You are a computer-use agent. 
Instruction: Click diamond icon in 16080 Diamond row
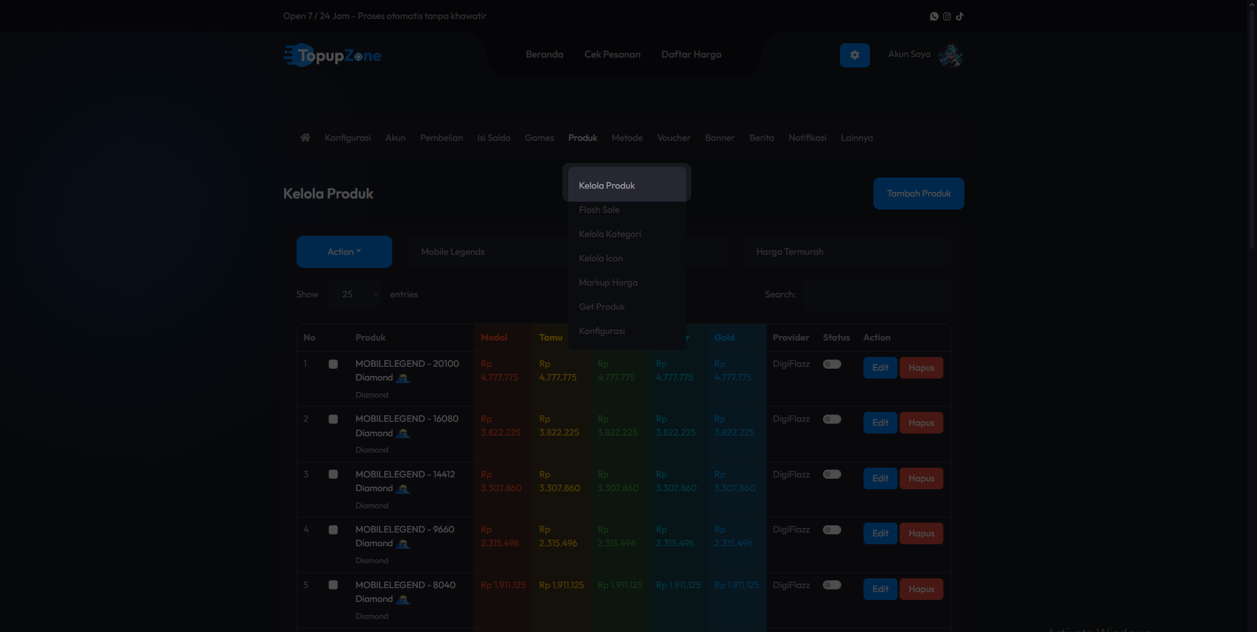403,433
